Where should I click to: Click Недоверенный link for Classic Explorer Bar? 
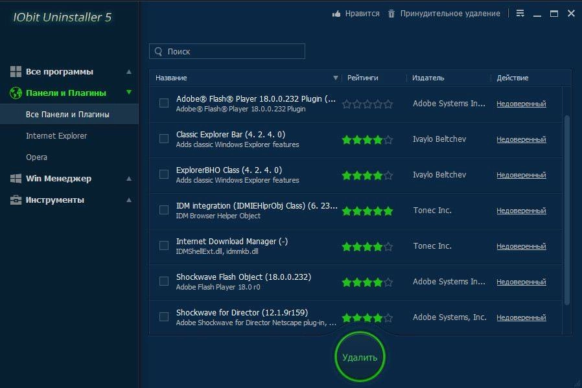point(521,139)
